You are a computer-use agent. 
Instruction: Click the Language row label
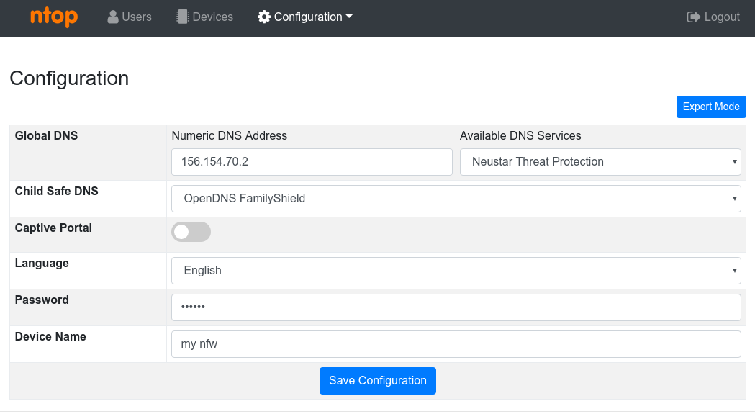[42, 264]
